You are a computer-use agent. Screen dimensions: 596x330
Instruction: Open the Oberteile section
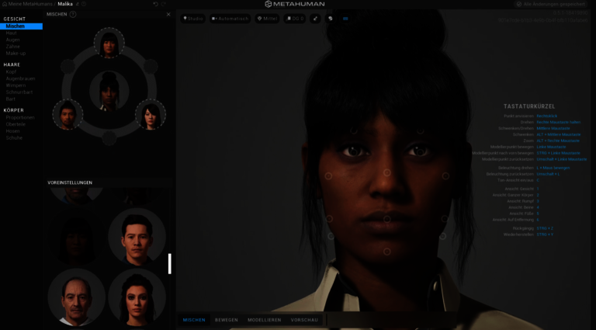pos(16,124)
